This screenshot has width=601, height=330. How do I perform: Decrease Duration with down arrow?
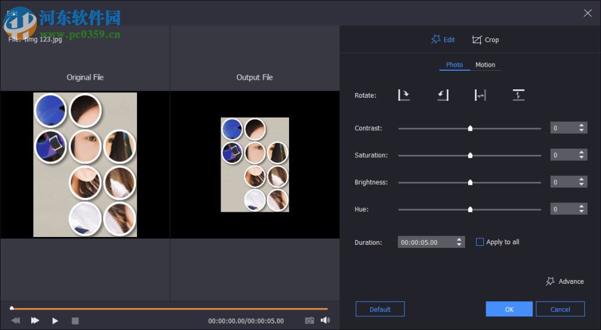pos(459,245)
